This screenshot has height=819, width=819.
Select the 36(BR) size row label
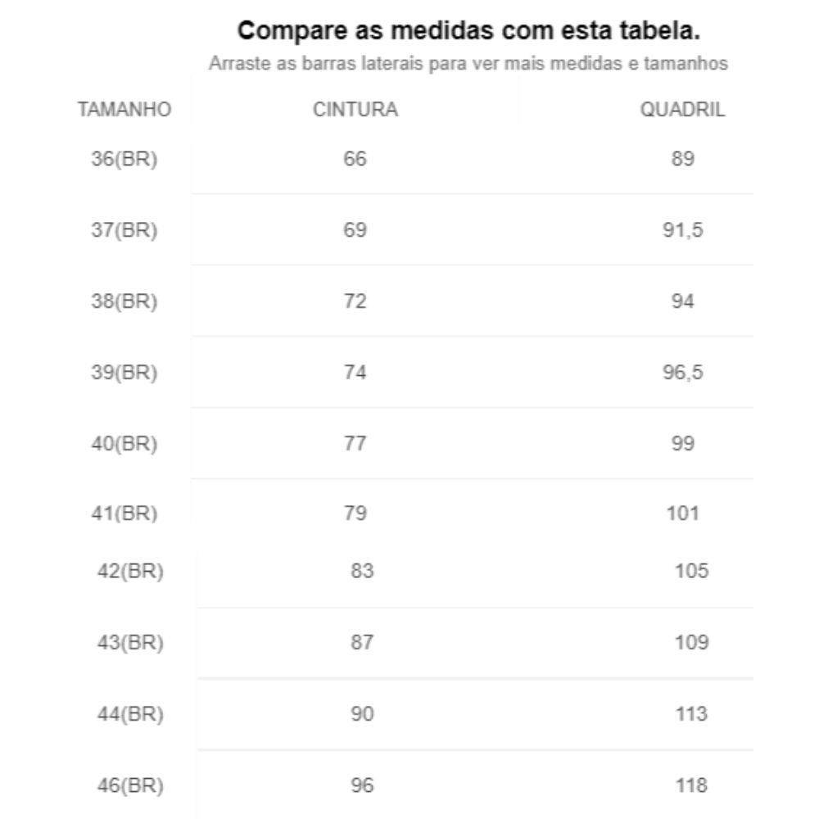click(x=124, y=159)
